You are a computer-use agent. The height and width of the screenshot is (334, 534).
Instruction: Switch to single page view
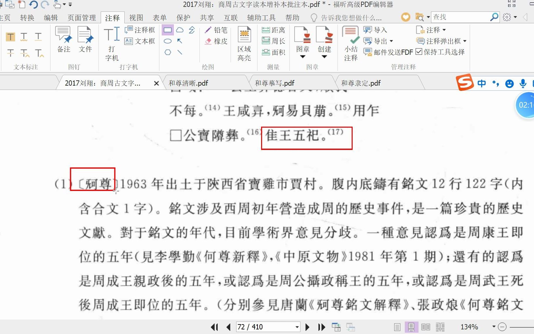pyautogui.click(x=397, y=327)
